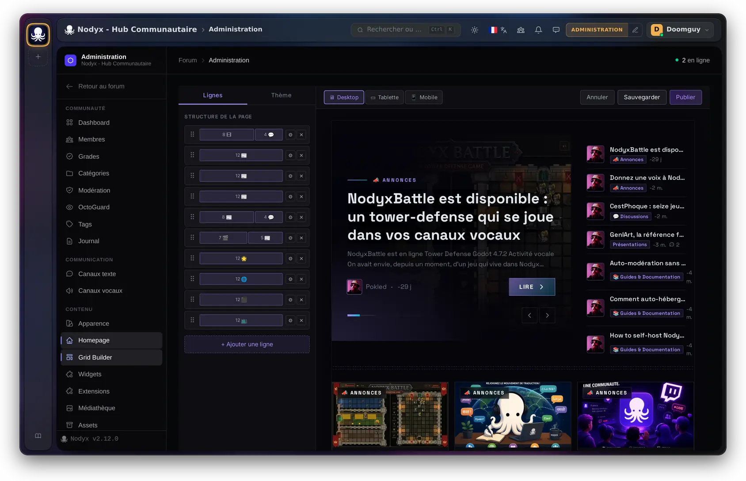Click the octopus server icon in the left rail
746x481 pixels.
38,34
